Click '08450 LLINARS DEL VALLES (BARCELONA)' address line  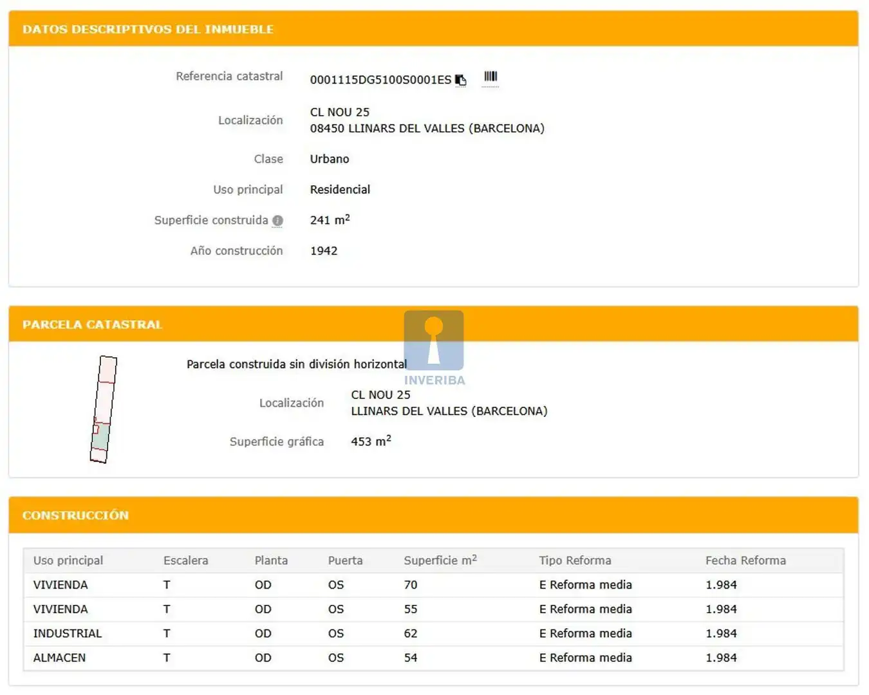(x=427, y=129)
